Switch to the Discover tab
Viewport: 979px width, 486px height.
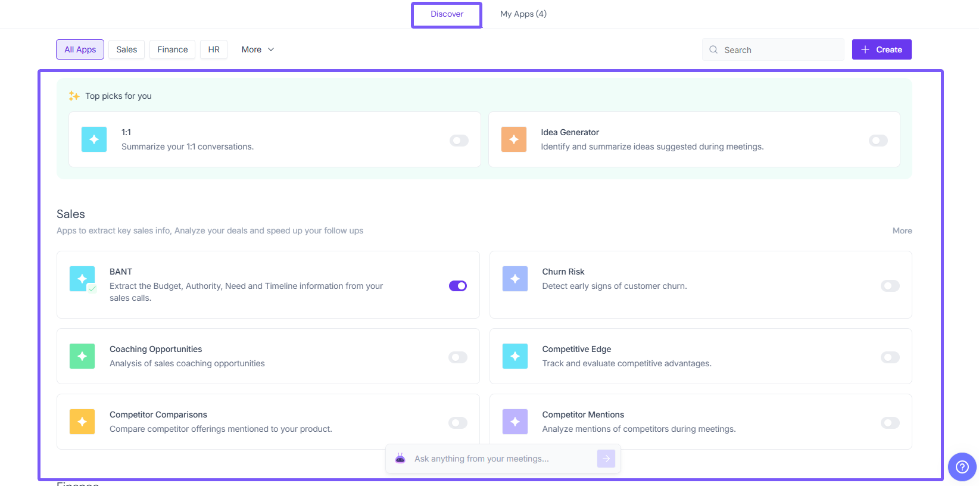click(447, 14)
